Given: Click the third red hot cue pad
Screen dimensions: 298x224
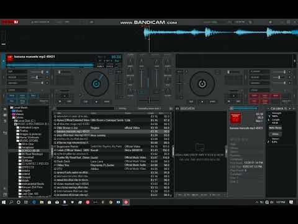Looking at the screenshot, I should pyautogui.click(x=276, y=96).
